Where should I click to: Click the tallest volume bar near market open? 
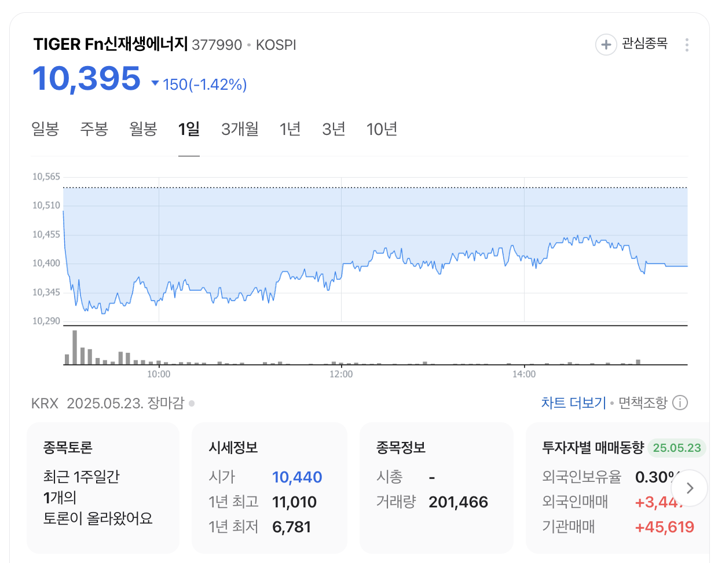tap(74, 348)
